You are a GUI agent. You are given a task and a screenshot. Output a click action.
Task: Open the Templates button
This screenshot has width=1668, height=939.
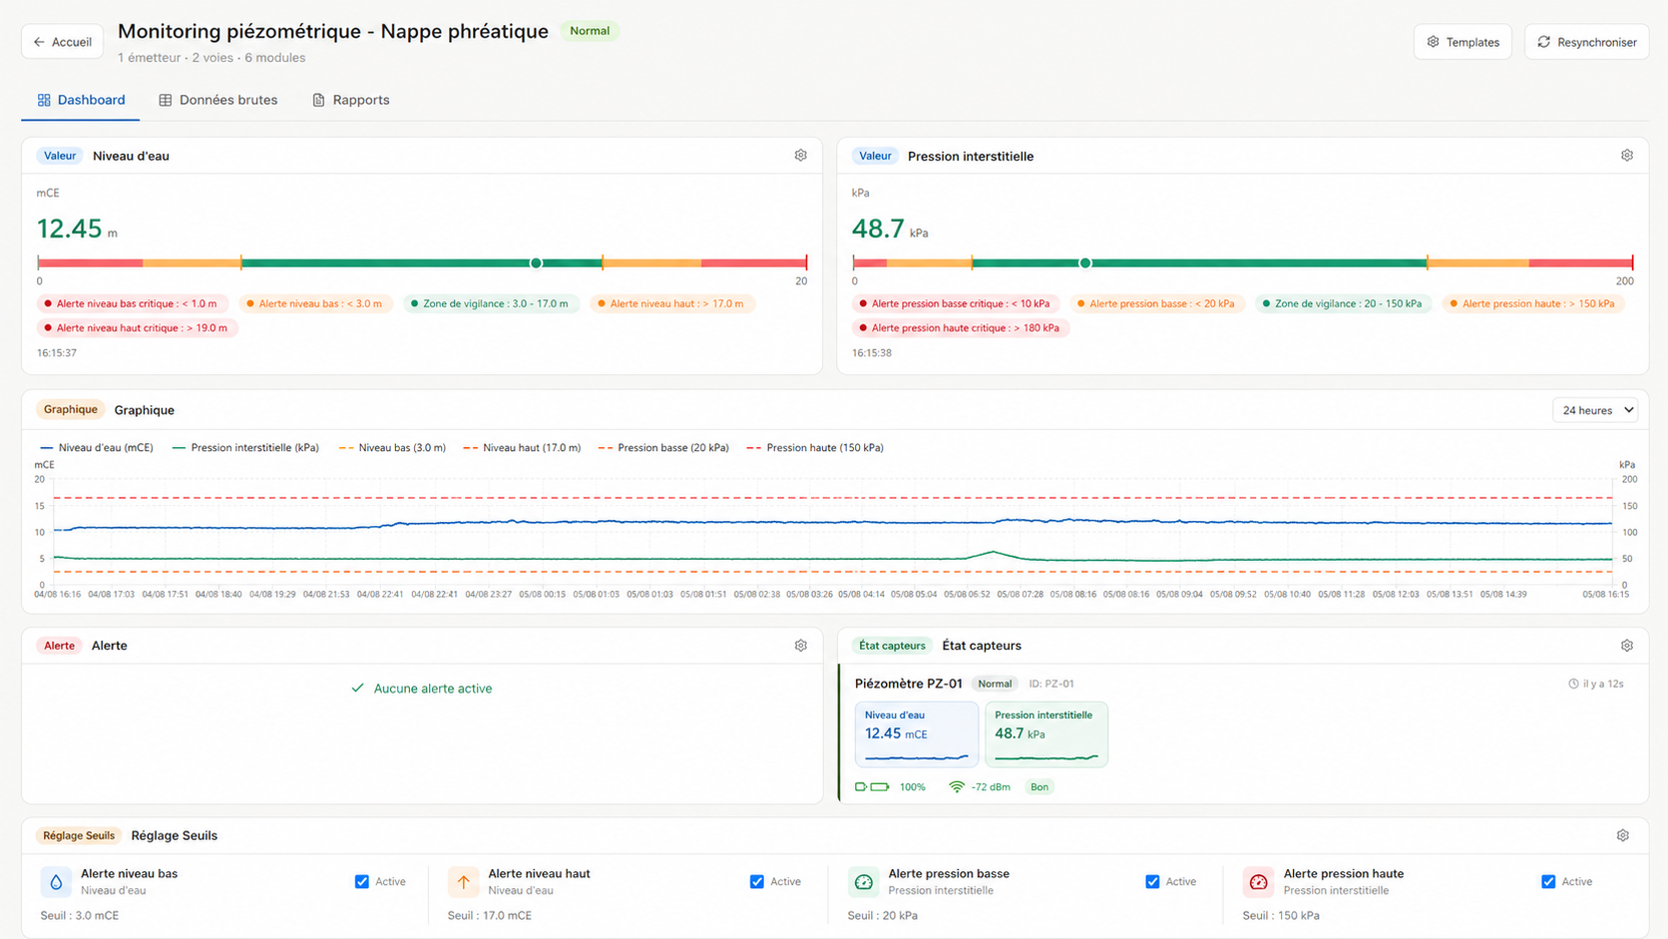[1462, 42]
